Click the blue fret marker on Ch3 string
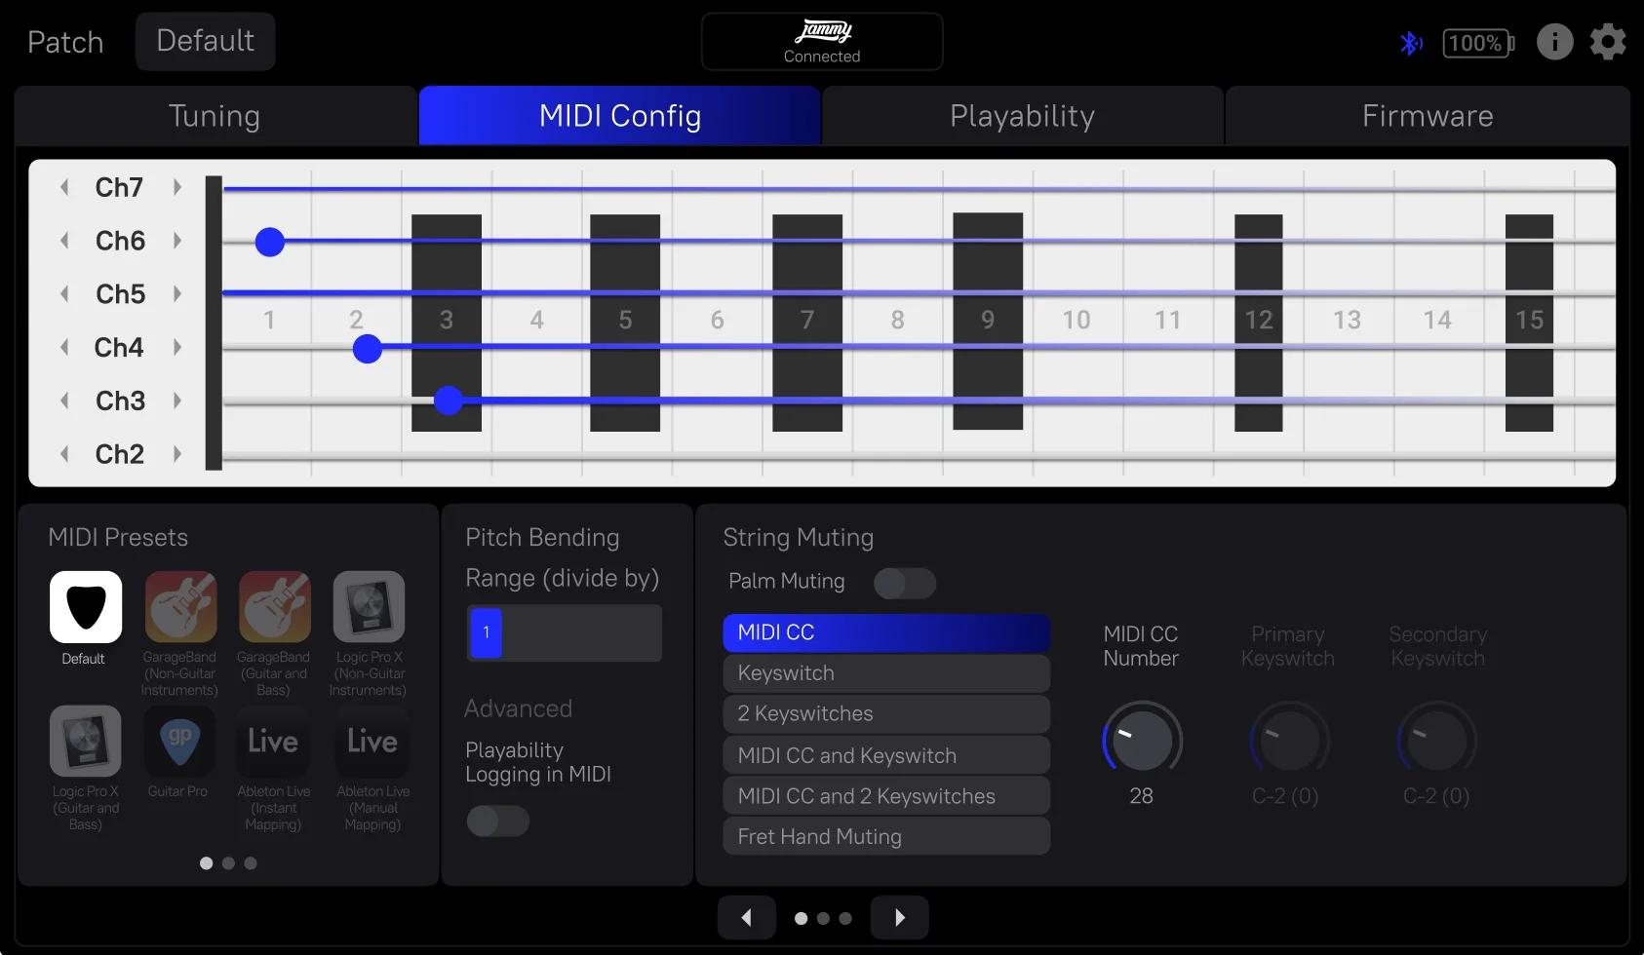This screenshot has height=955, width=1644. pyautogui.click(x=449, y=400)
